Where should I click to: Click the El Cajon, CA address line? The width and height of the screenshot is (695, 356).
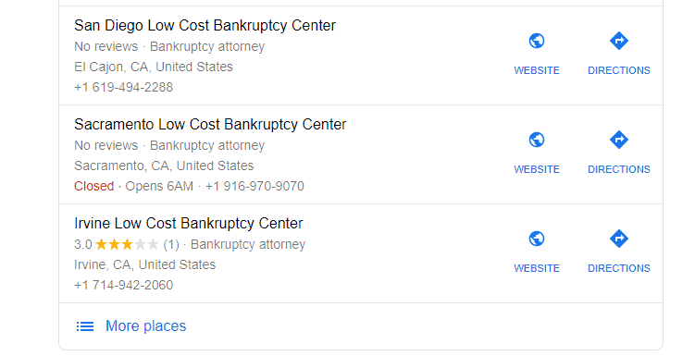(154, 67)
